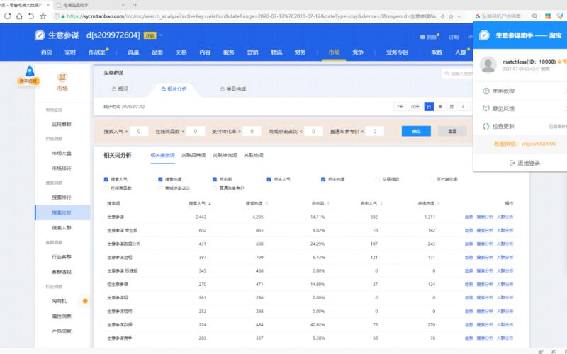Viewport: 567px width, 354px height.
Task: Click the search magnifier in browser search box
Action: pos(534,16)
